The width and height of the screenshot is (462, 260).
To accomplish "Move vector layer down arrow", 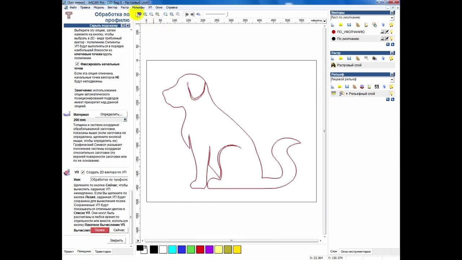I will [x=392, y=44].
